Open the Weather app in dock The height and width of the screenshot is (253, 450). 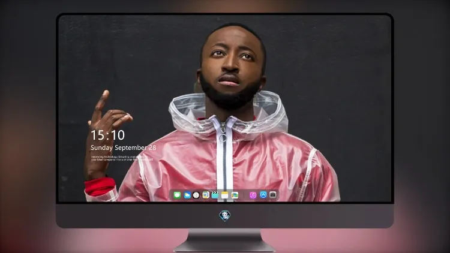click(x=187, y=195)
